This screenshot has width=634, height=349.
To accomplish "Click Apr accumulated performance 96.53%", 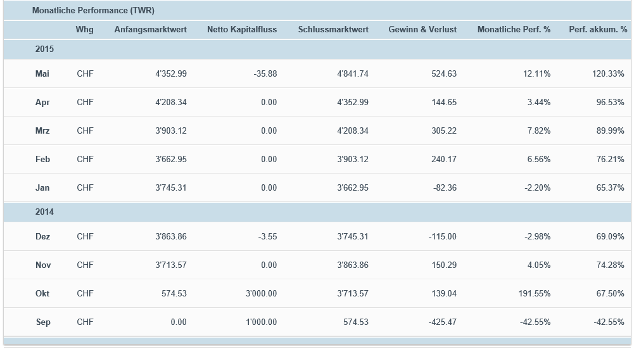I will pyautogui.click(x=610, y=103).
